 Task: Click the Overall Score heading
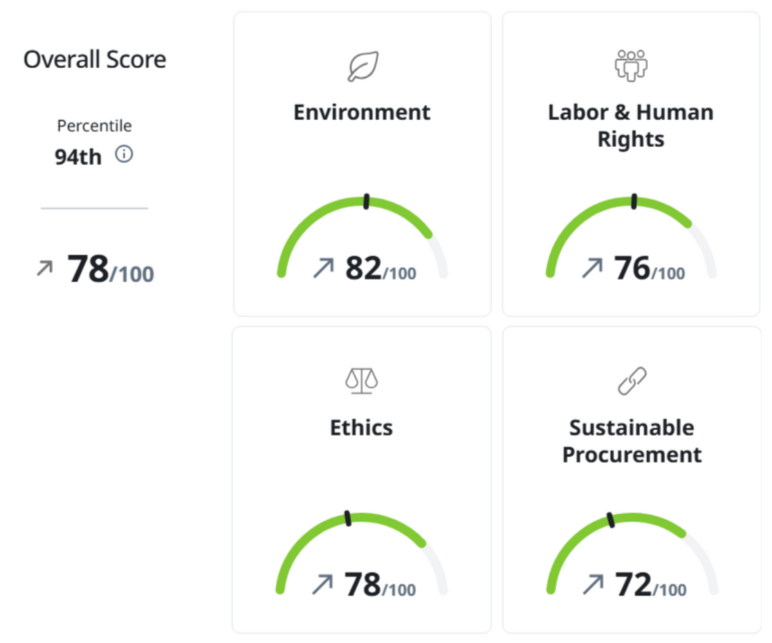[x=95, y=59]
